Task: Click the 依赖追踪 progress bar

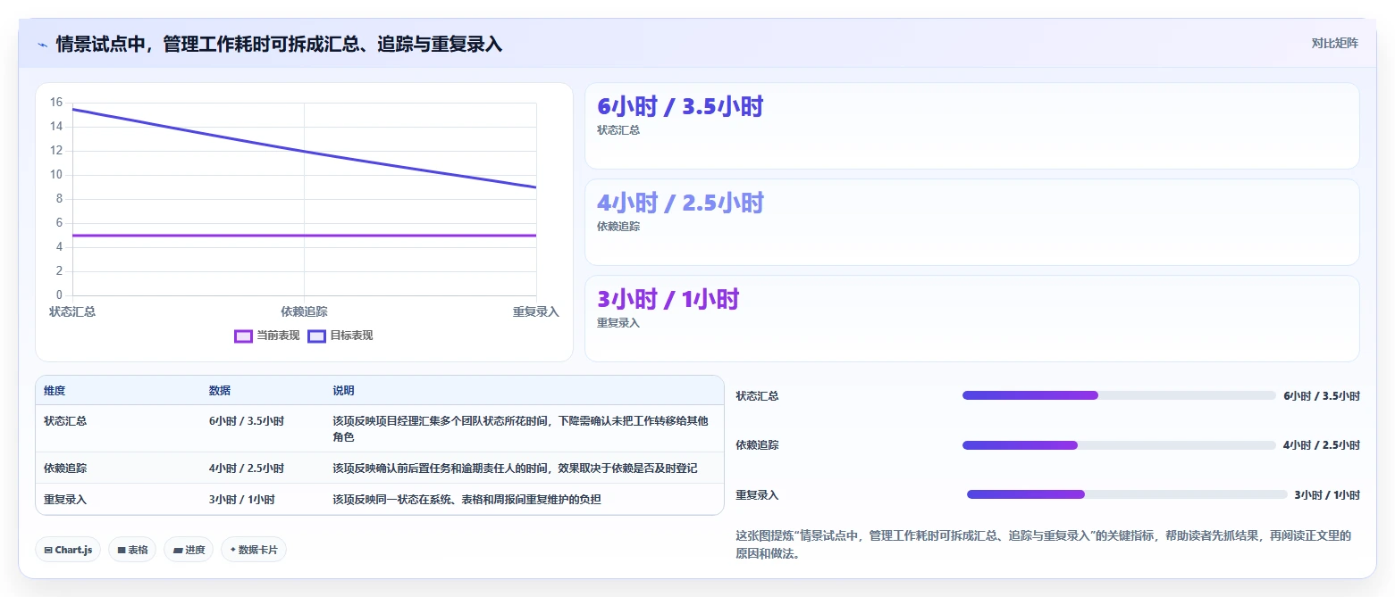Action: click(1119, 444)
